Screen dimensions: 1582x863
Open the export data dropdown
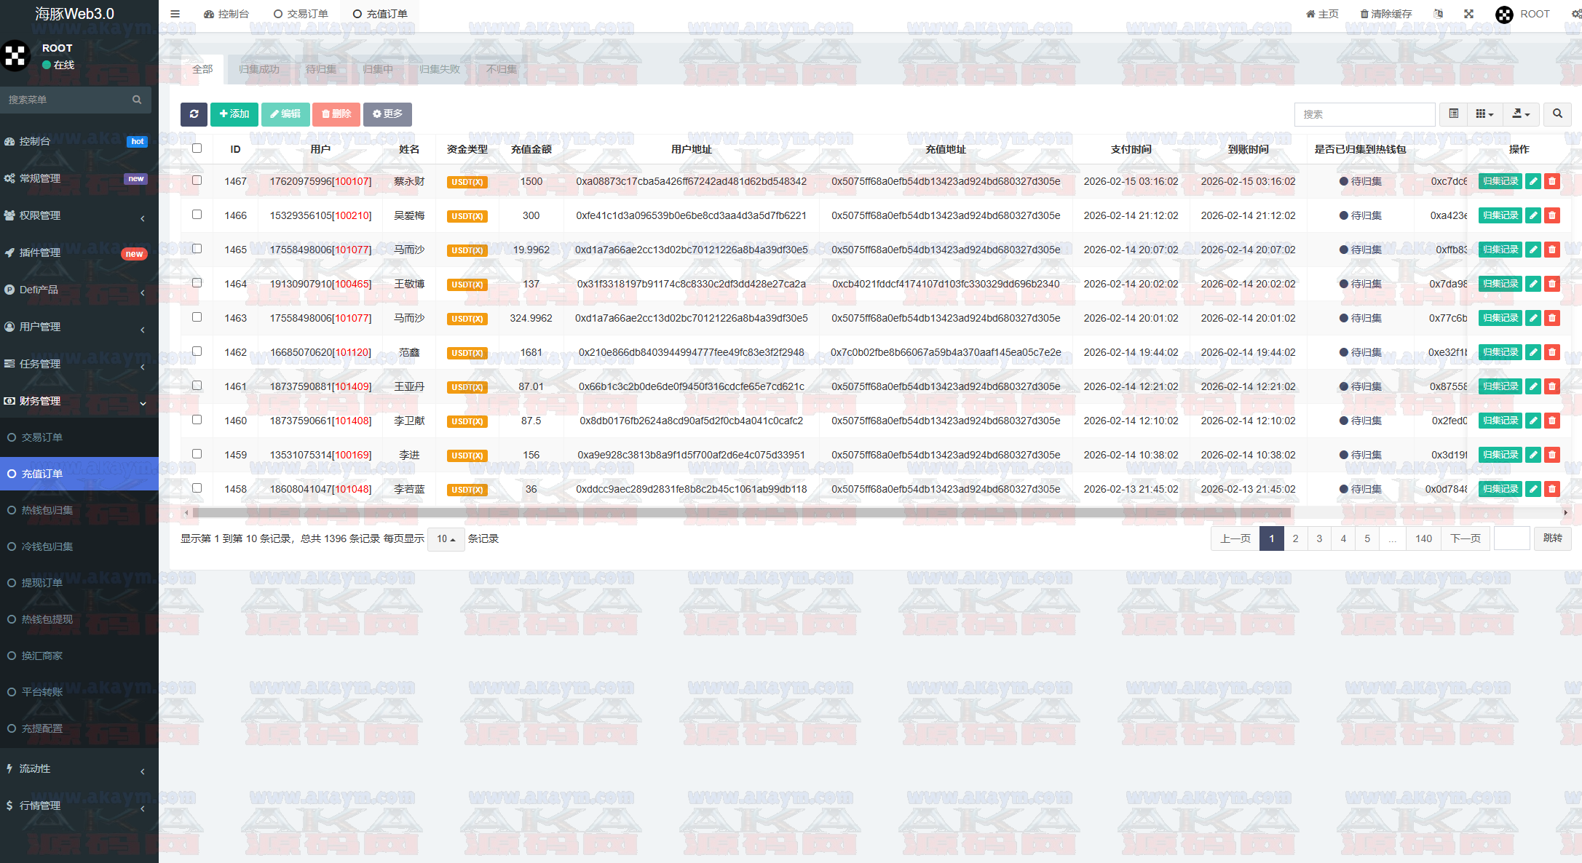pyautogui.click(x=1522, y=114)
